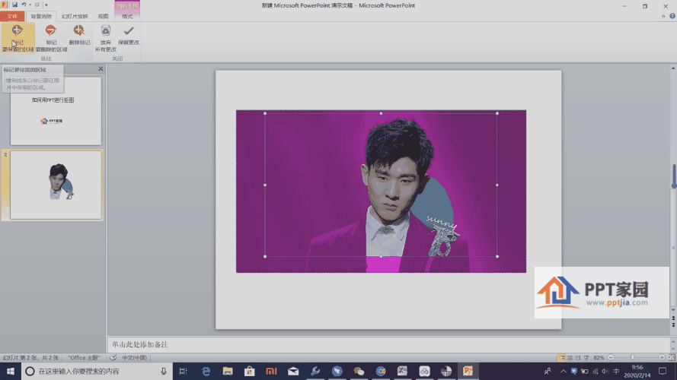Open the Mi app on taskbar
This screenshot has width=677, height=380.
(271, 371)
